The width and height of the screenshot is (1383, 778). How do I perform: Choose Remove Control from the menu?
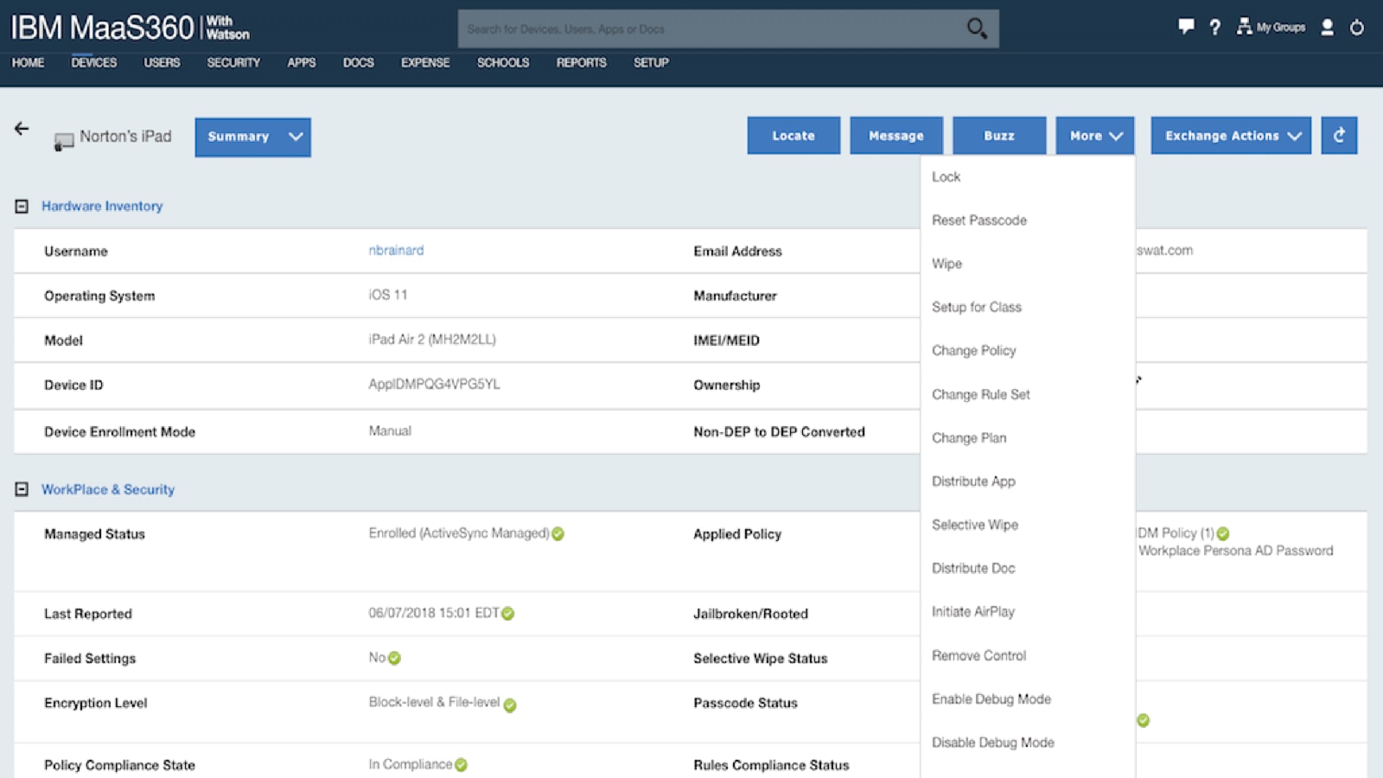tap(978, 655)
